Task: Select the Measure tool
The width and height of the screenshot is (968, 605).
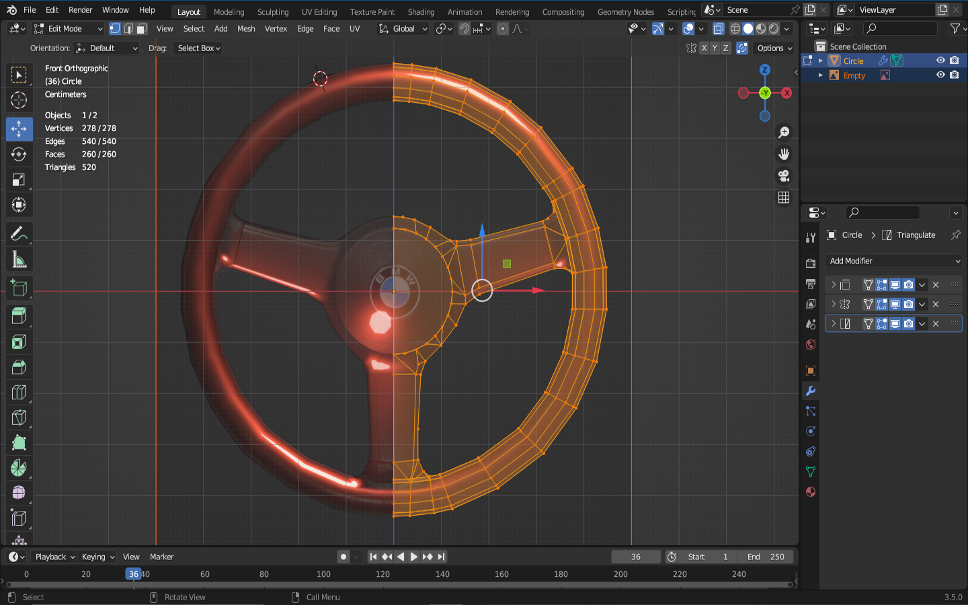Action: tap(19, 260)
